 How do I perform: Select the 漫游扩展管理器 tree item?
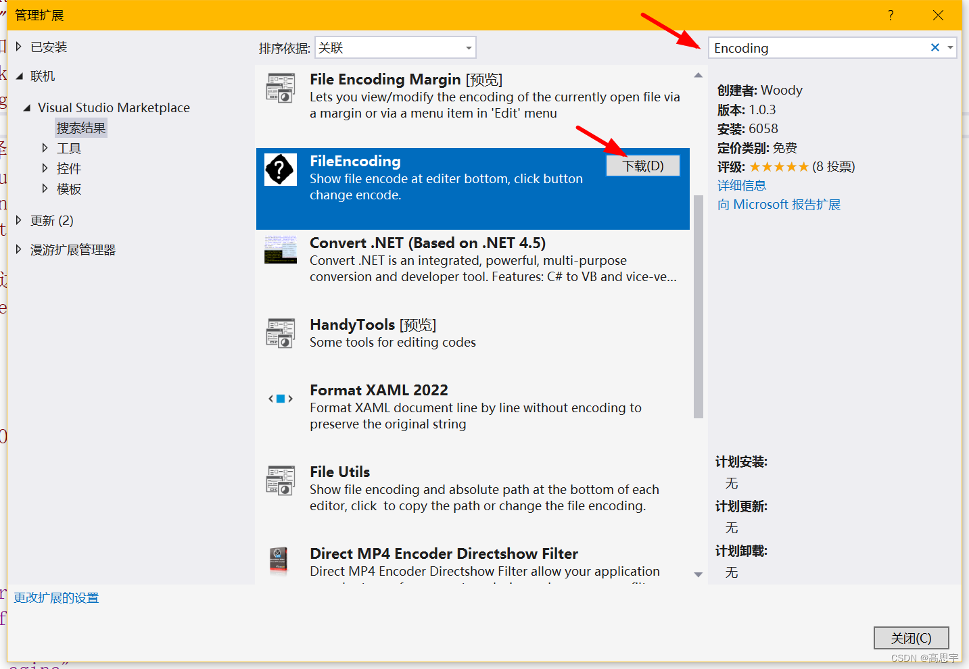click(x=73, y=249)
